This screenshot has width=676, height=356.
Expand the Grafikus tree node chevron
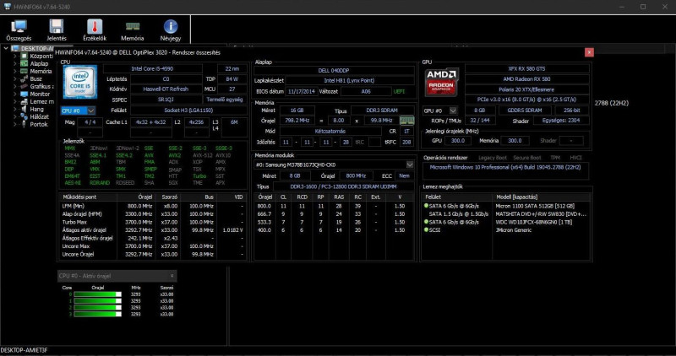(14, 87)
